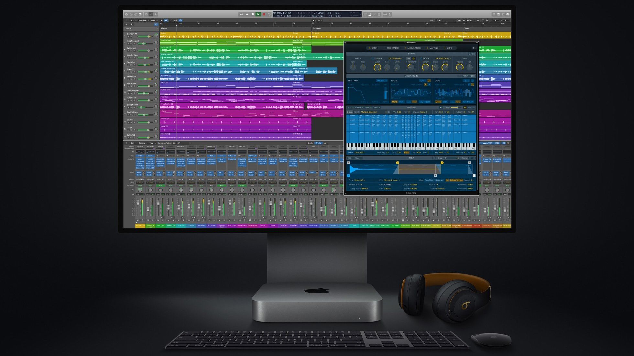Mute the Big Room Kit track
Screen dimensions: 634x356
[x=128, y=37]
